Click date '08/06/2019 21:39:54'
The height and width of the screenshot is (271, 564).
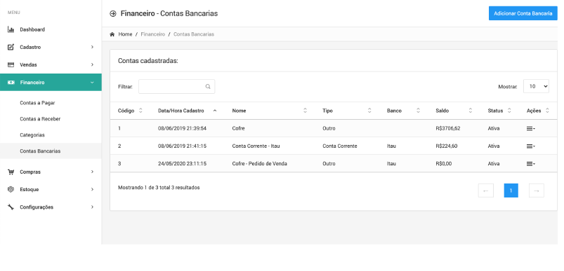pos(183,128)
